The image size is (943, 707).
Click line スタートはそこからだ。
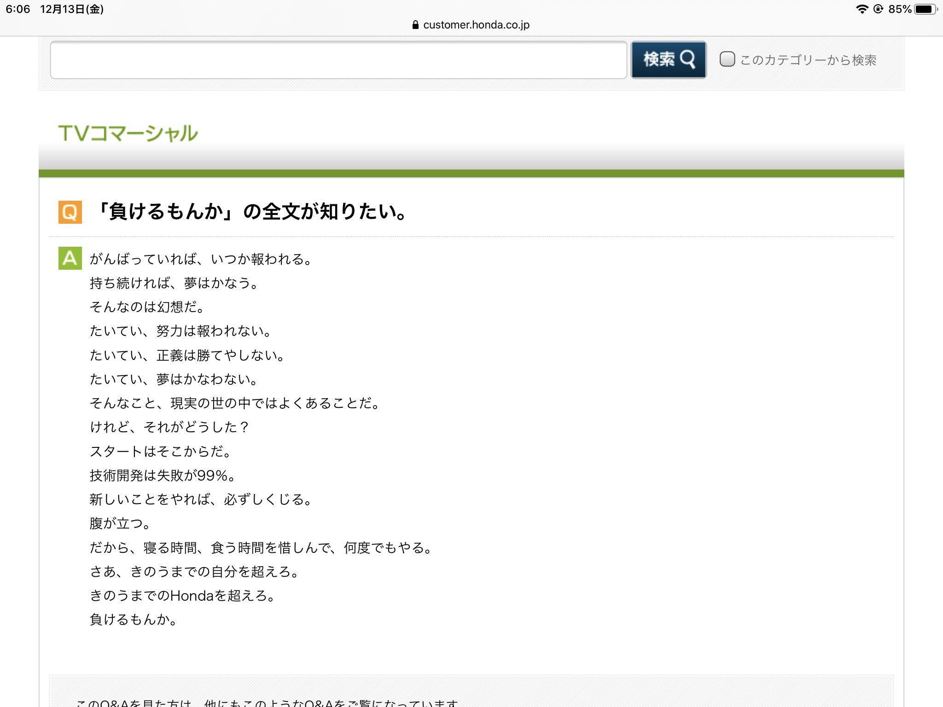click(161, 451)
